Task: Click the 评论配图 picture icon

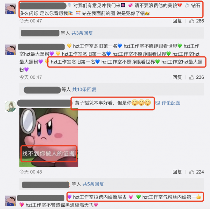Action: click(x=157, y=103)
